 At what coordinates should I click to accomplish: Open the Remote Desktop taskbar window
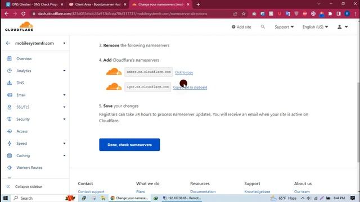pos(182,198)
